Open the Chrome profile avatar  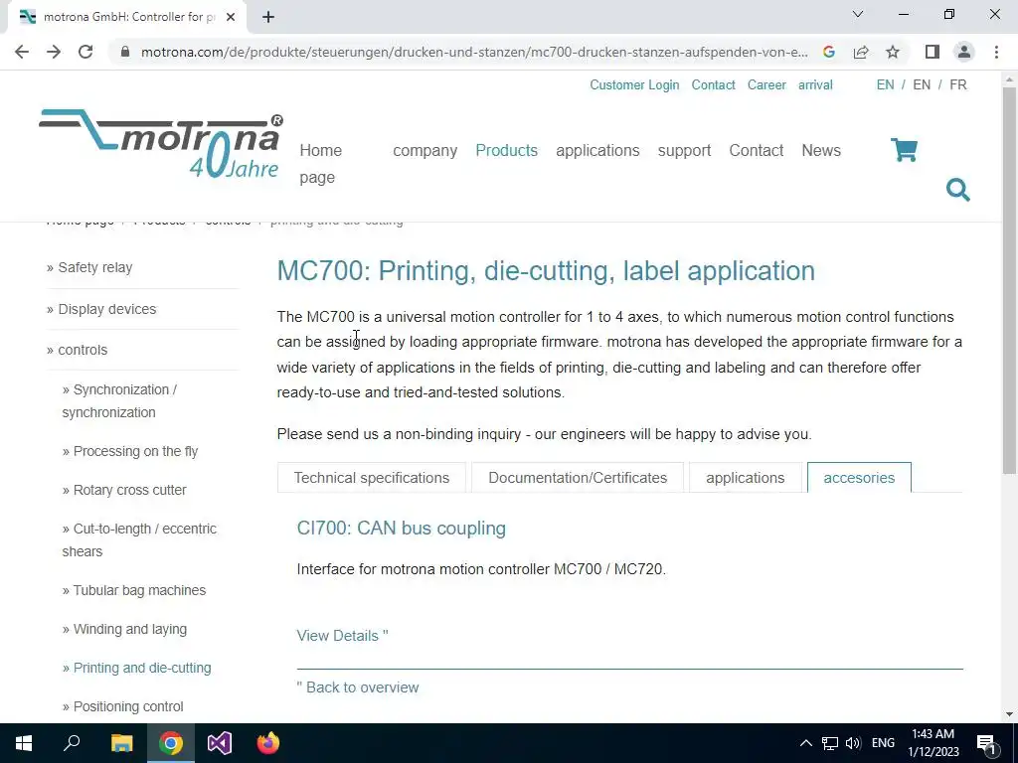[x=964, y=52]
